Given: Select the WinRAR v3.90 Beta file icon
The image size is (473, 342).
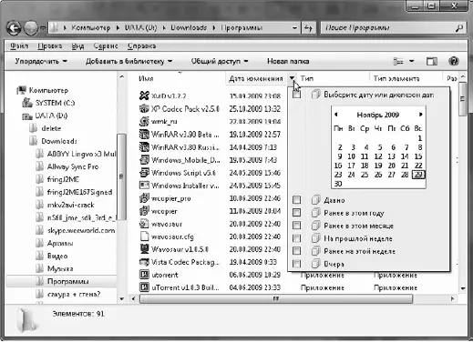Looking at the screenshot, I should click(144, 134).
